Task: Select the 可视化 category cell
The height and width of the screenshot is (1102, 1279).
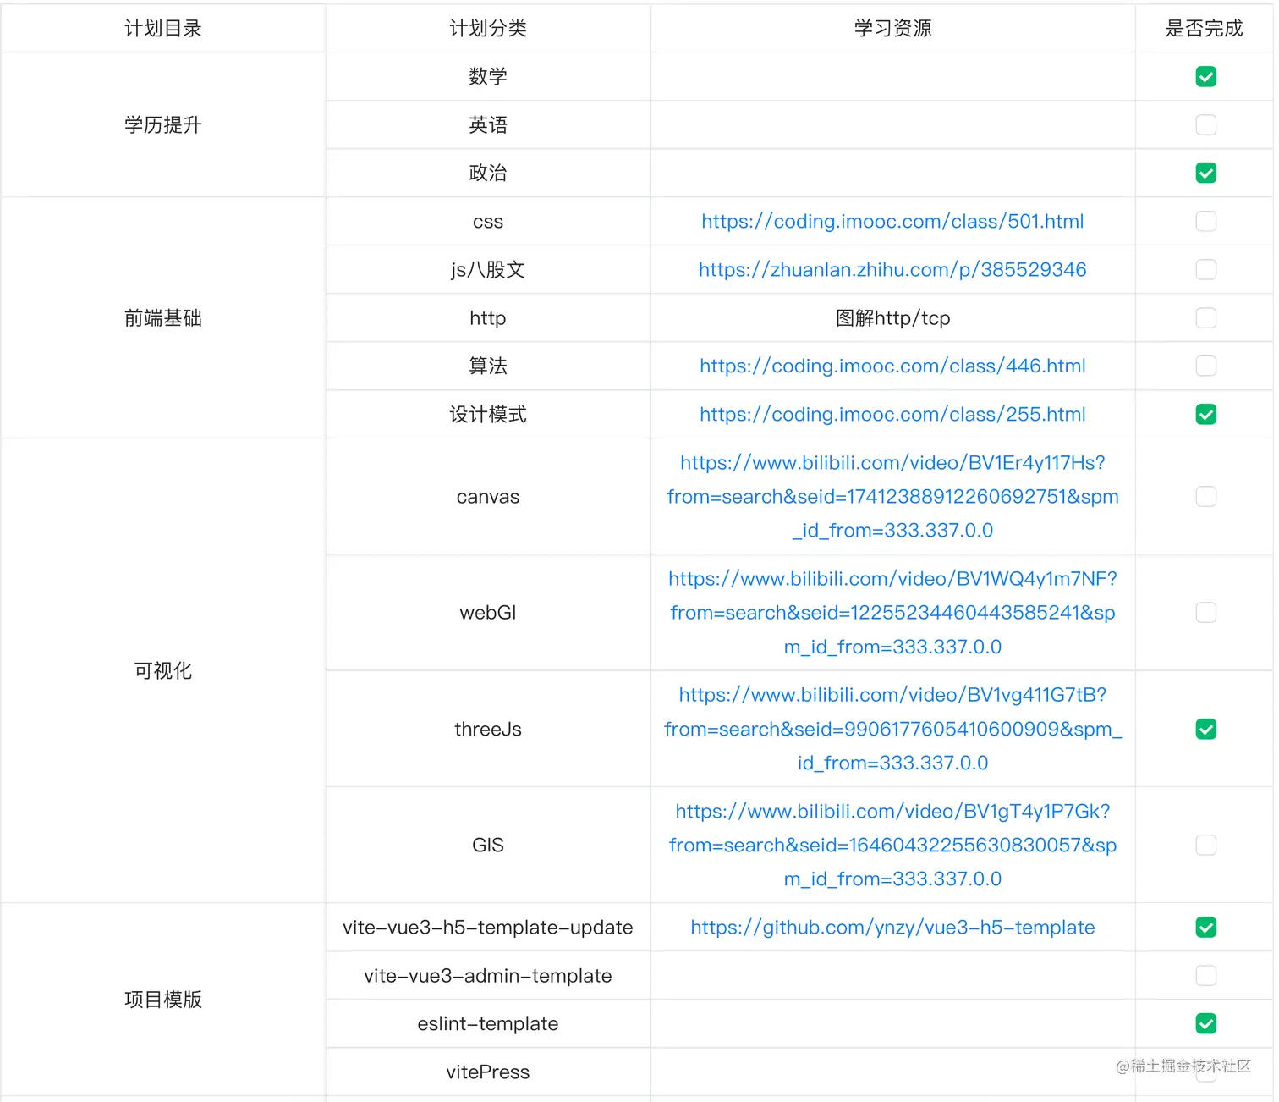Action: point(163,671)
